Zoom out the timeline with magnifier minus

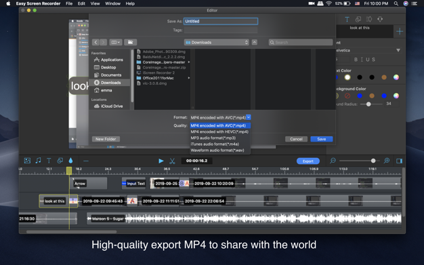click(333, 161)
